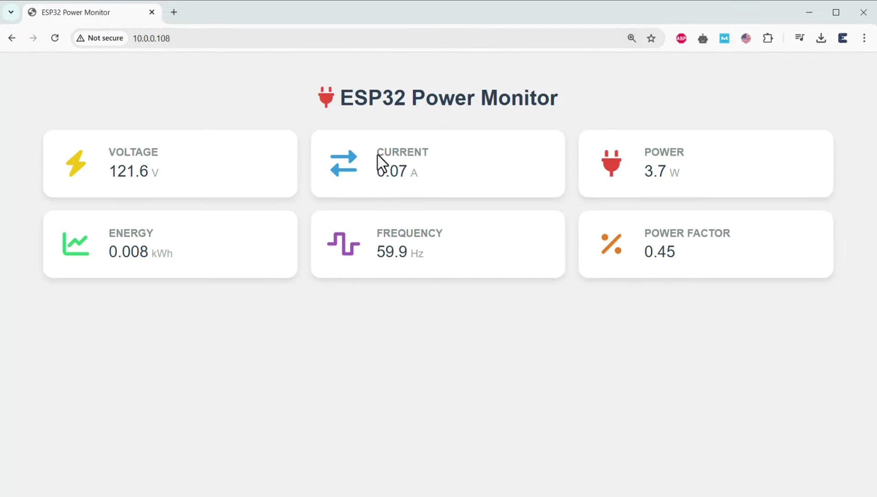Screen dimensions: 877x497
Task: Open the Extensions puzzle piece menu
Action: (x=768, y=38)
